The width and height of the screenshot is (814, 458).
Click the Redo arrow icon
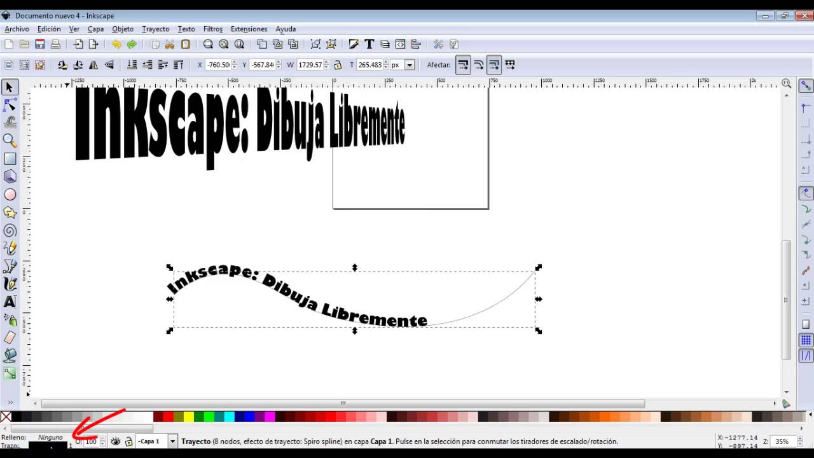132,44
